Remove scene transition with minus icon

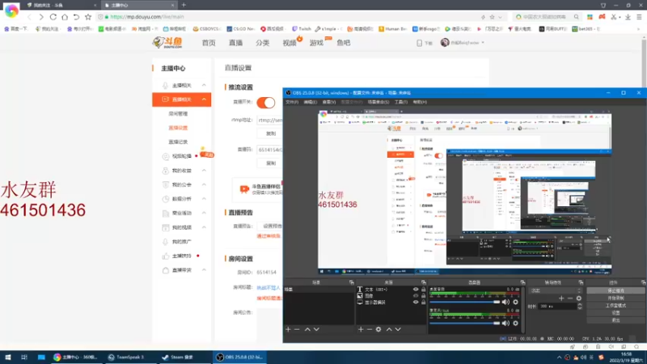[x=570, y=298]
